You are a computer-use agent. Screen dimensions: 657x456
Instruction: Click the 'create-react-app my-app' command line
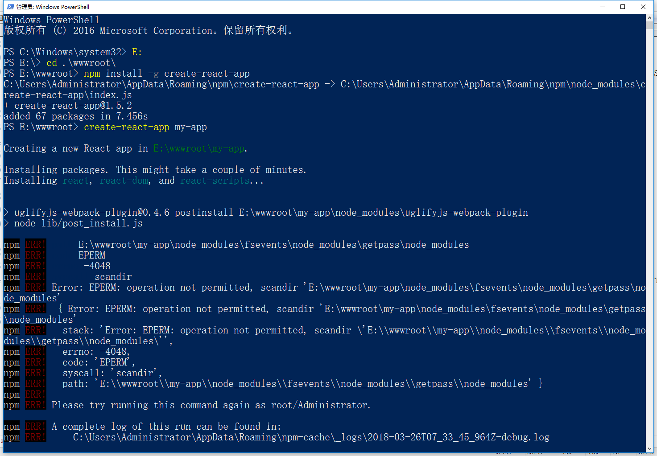[x=145, y=127]
